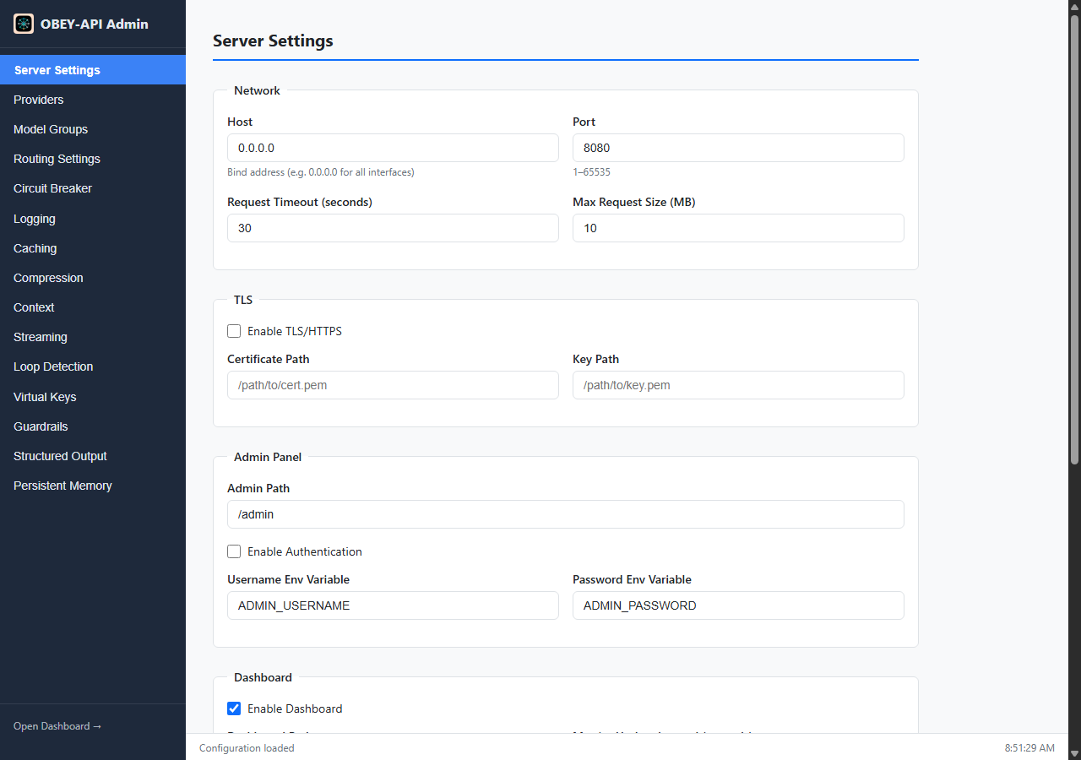
Task: Click the Configuration loaded status text
Action: pos(247,748)
